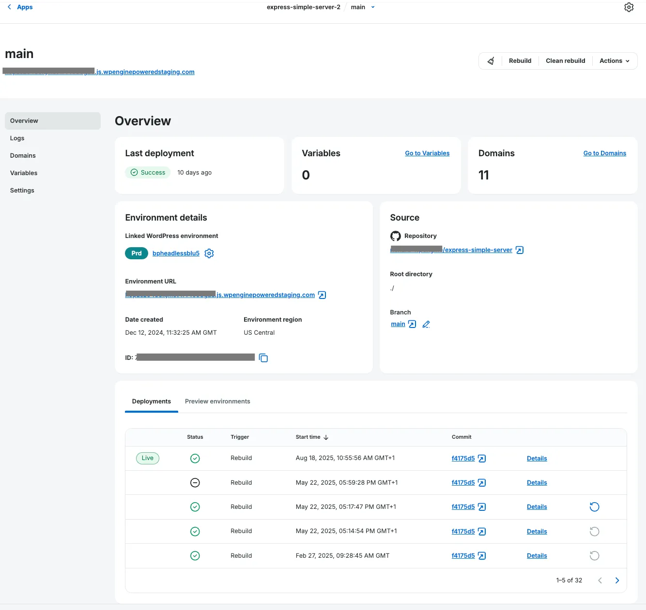Viewport: 646px width, 610px height.
Task: Copy the environment ID using the copy icon
Action: pyautogui.click(x=263, y=357)
